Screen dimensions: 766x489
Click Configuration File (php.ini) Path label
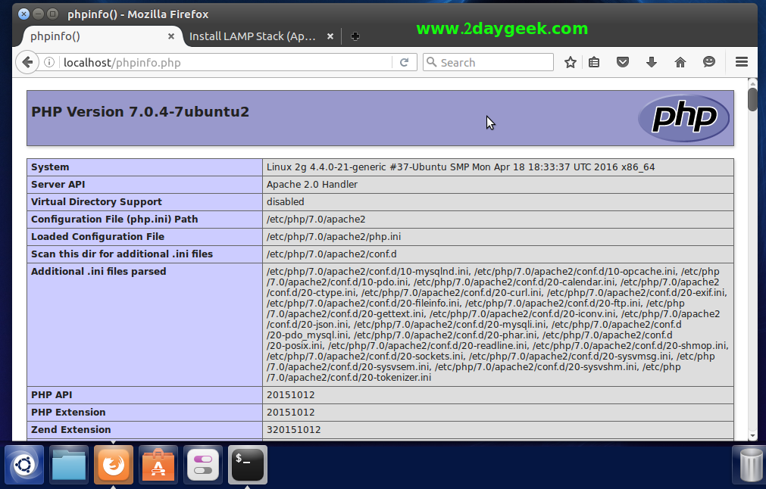[114, 219]
